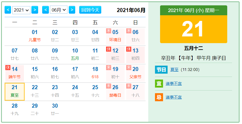Click the 一 Monday column header
Screen dimensions: 242x124
(15, 22)
